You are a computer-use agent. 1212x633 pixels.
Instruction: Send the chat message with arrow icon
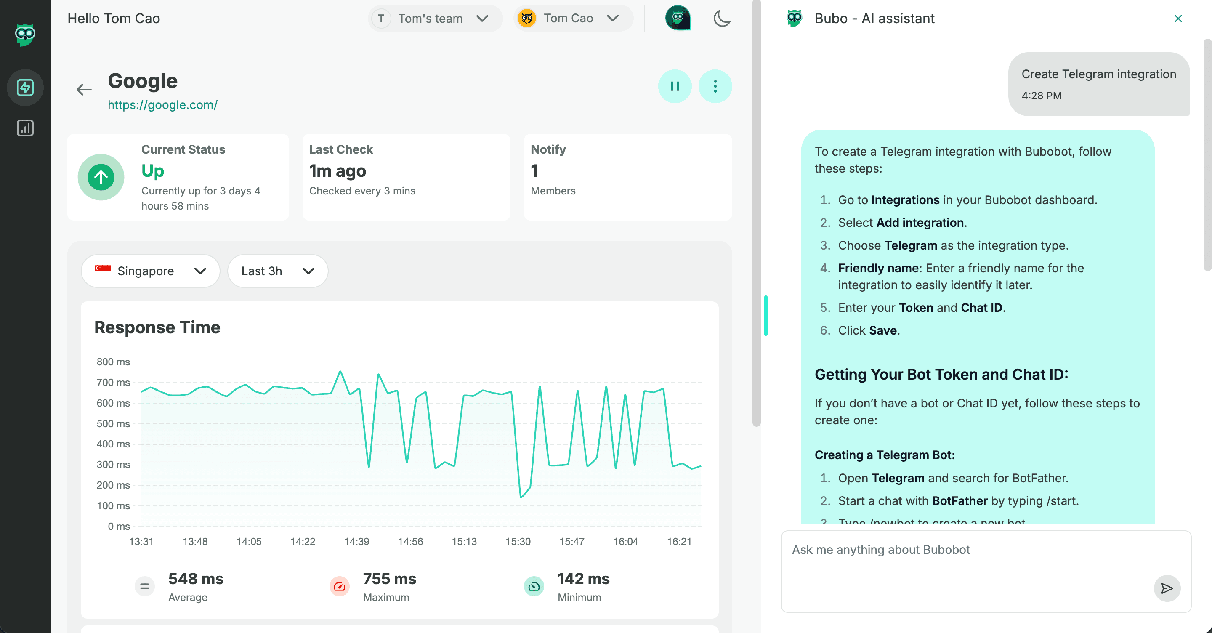tap(1167, 588)
